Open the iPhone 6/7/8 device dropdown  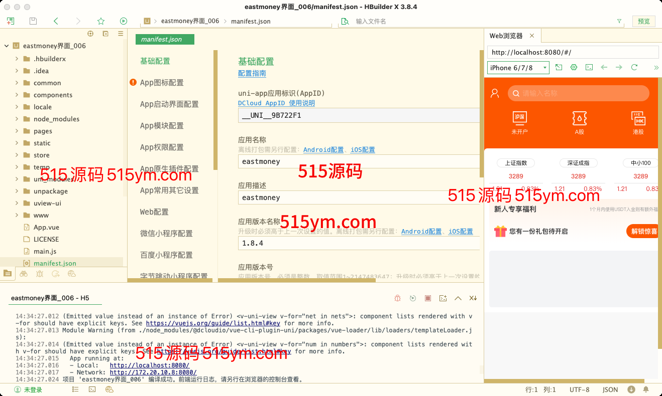tap(518, 68)
